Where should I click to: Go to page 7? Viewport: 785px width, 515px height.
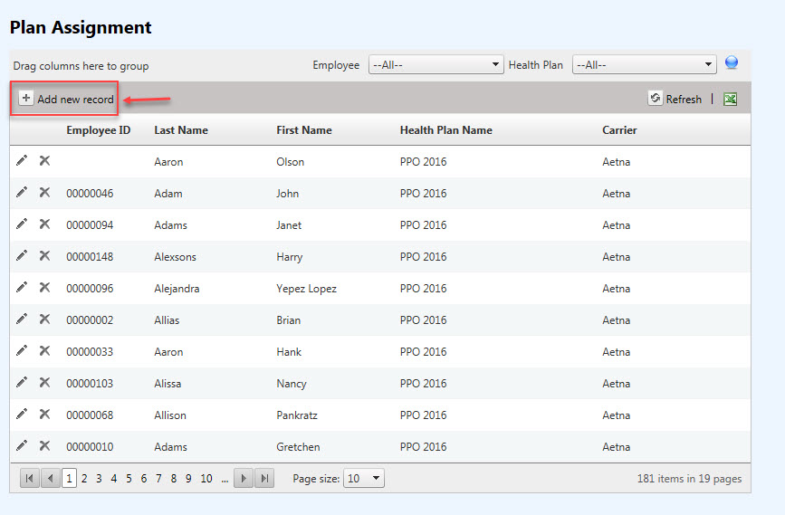click(x=158, y=479)
